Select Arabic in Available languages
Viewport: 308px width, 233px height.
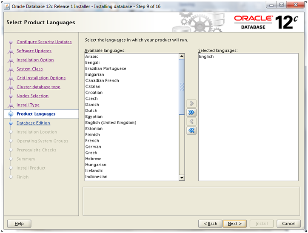pos(132,57)
